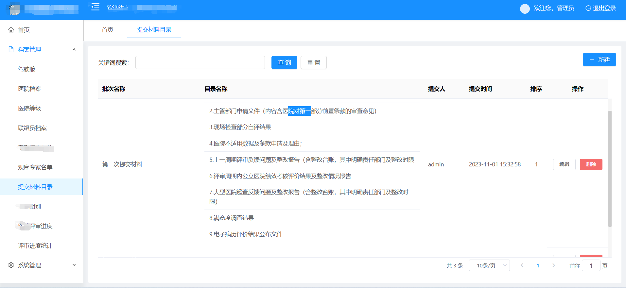
Task: Click the row 4.医院不适用数据及条款申请及理由
Action: (312, 144)
